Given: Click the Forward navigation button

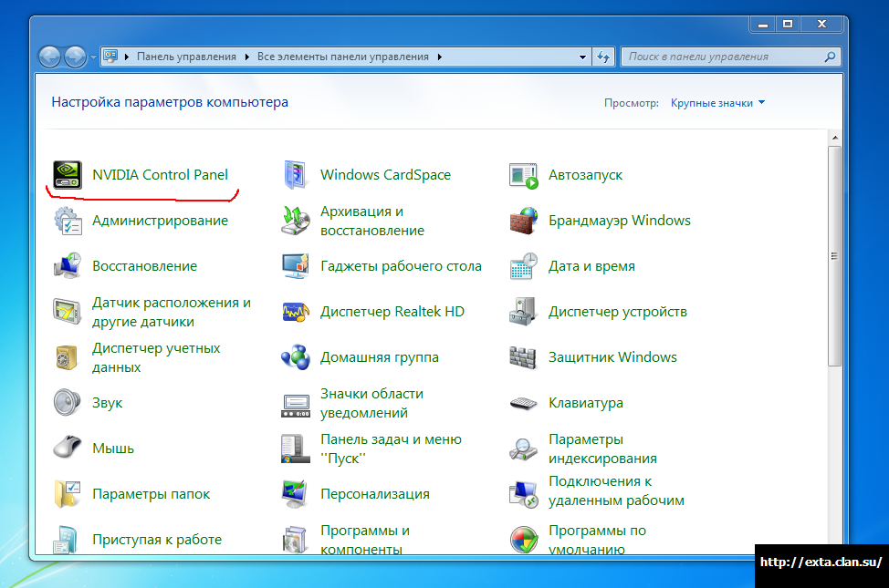Looking at the screenshot, I should coord(76,57).
